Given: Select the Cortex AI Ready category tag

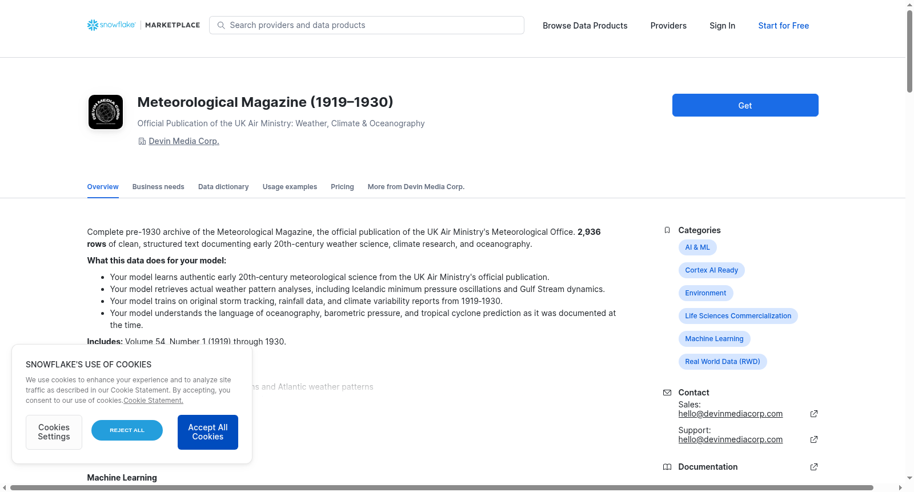Looking at the screenshot, I should (x=712, y=270).
